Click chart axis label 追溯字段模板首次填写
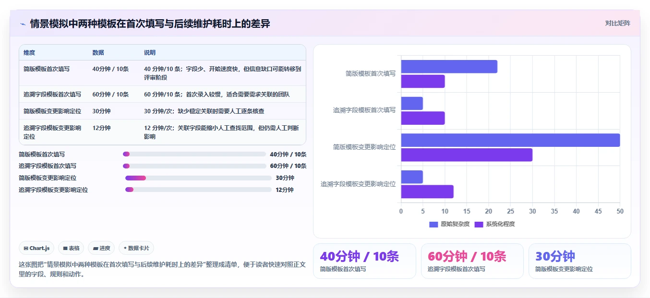 [364, 110]
